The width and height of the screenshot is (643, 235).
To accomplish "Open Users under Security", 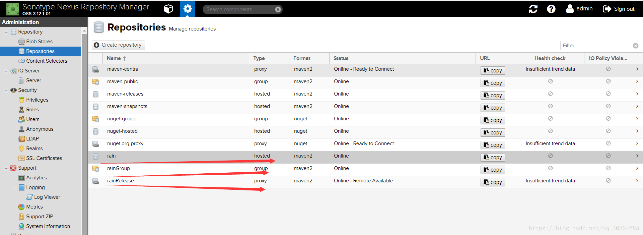I will 32,119.
